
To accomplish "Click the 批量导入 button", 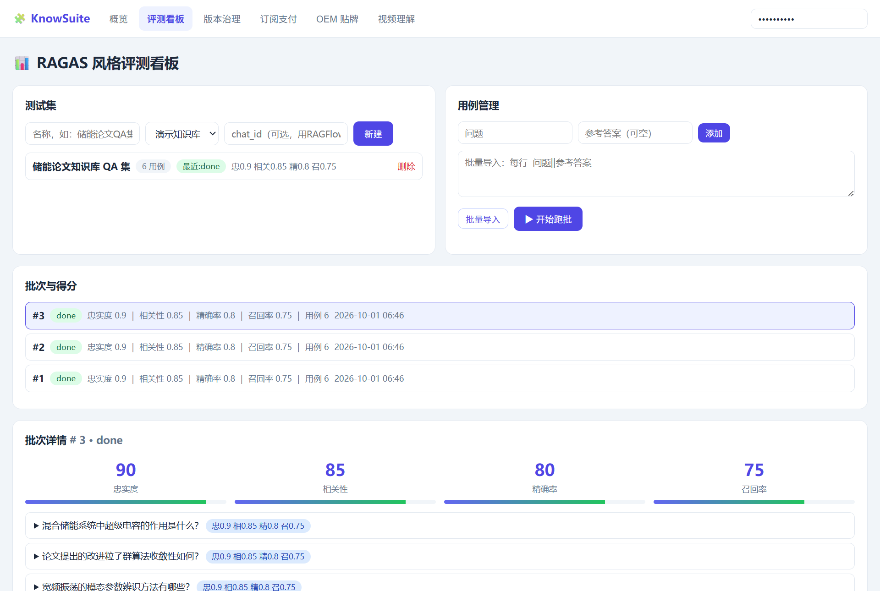I will (483, 219).
